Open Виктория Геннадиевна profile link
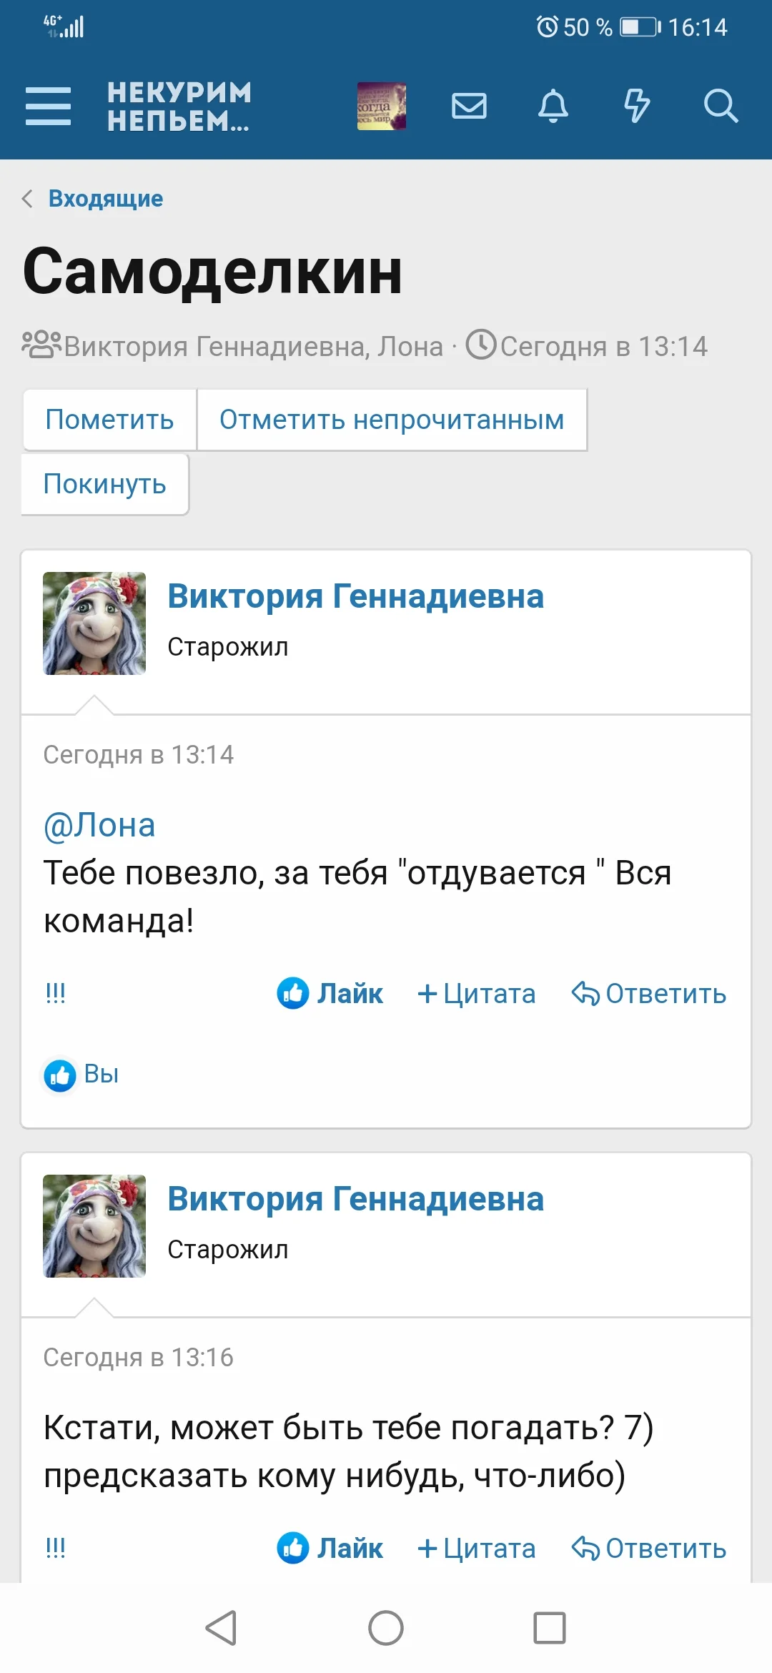772x1673 pixels. [355, 596]
